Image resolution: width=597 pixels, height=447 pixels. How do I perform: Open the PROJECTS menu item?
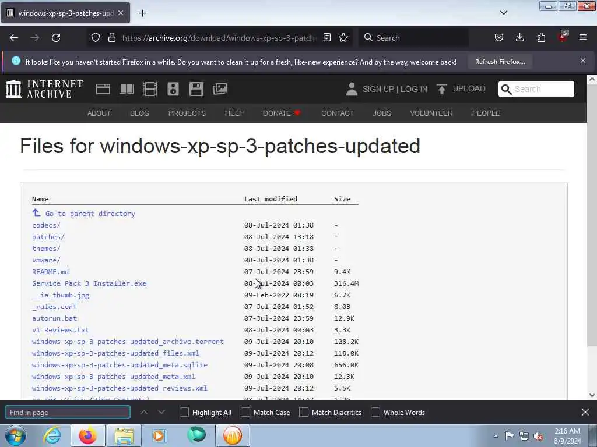[187, 113]
